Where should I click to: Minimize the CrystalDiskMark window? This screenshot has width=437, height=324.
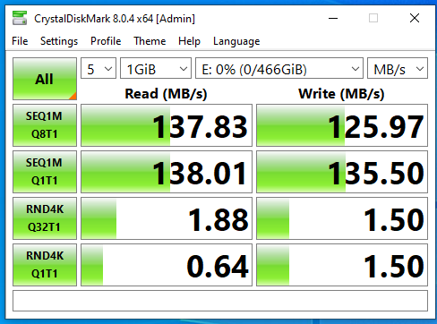pyautogui.click(x=333, y=18)
